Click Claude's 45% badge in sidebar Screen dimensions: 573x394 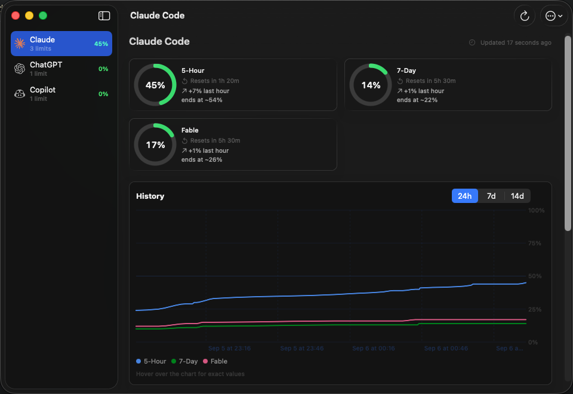click(x=101, y=44)
